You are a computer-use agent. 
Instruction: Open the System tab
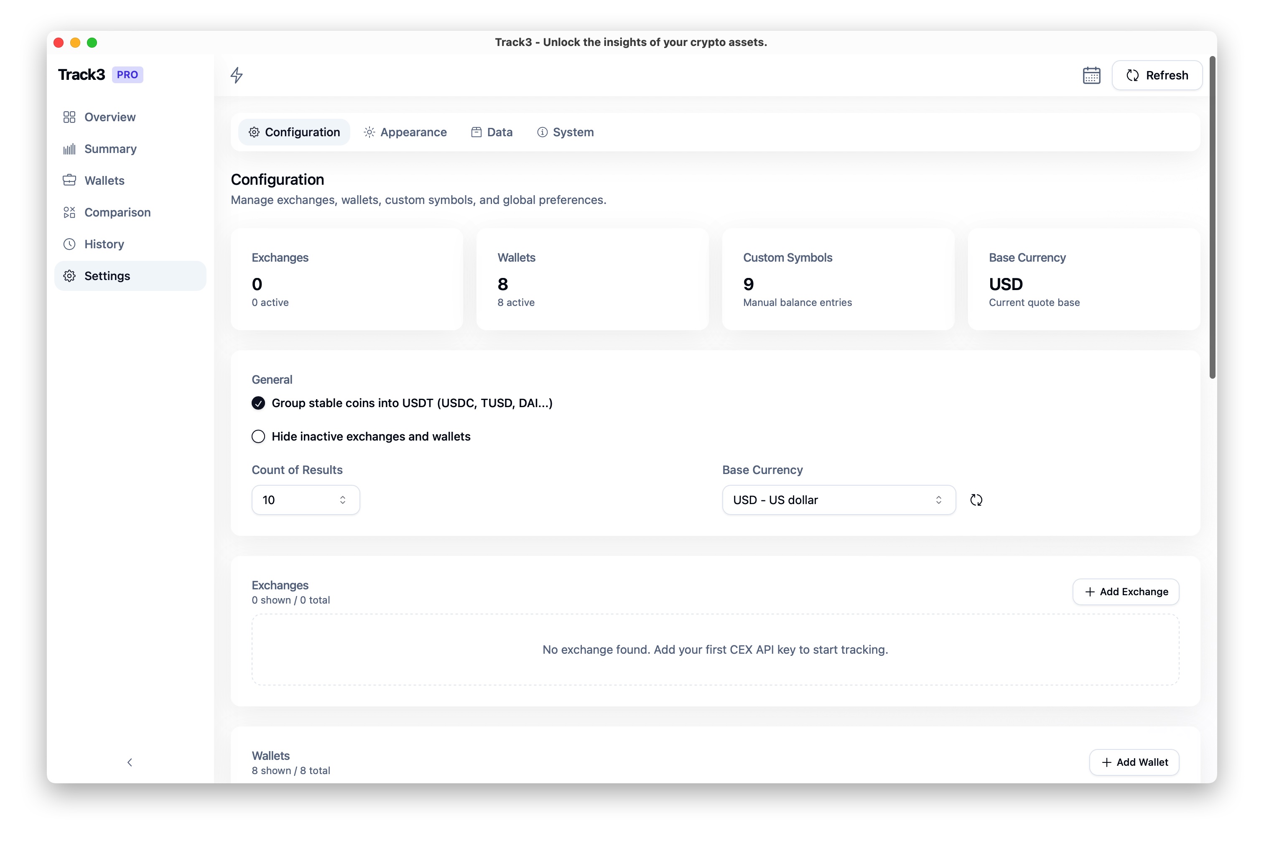(x=566, y=132)
